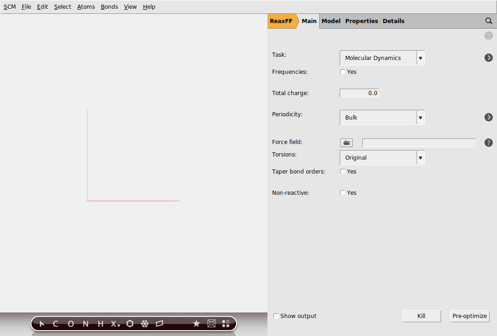The height and width of the screenshot is (336, 497).
Task: Open the Task dropdown showing Molecular Dynamics
Action: coord(382,58)
